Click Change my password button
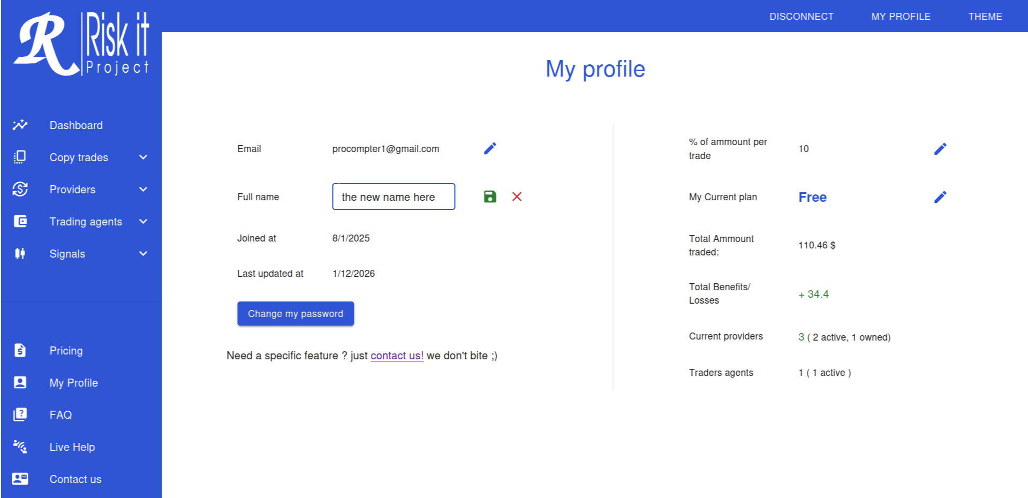Screen dimensions: 1028x498 [x=296, y=314]
